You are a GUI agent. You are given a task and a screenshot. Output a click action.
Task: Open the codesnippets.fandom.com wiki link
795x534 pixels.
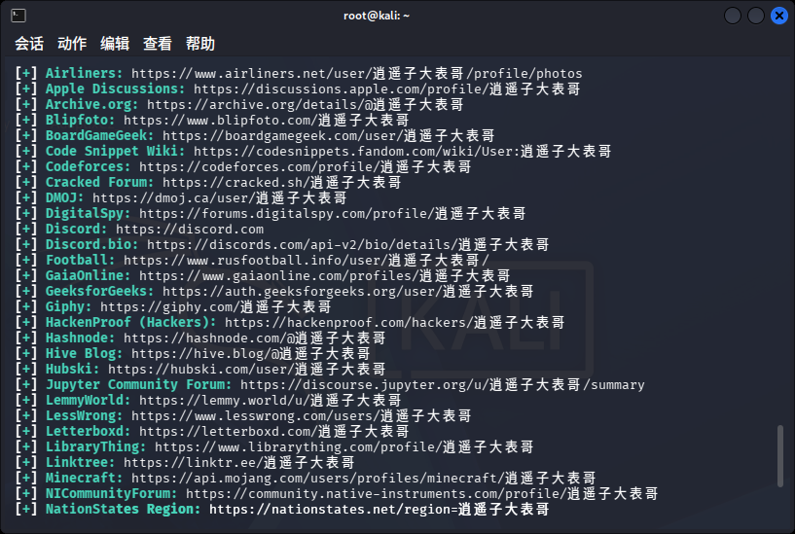(x=403, y=152)
